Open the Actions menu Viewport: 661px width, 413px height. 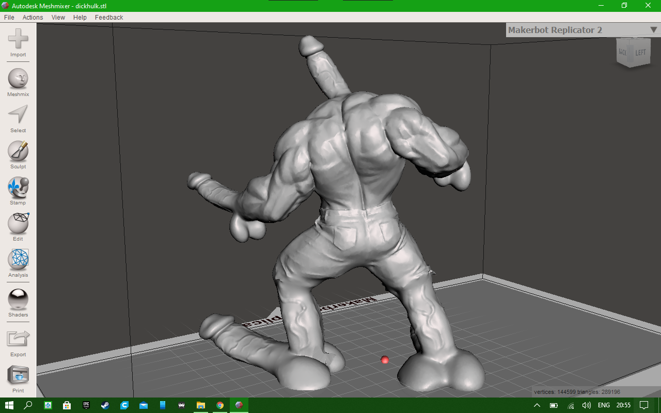33,17
